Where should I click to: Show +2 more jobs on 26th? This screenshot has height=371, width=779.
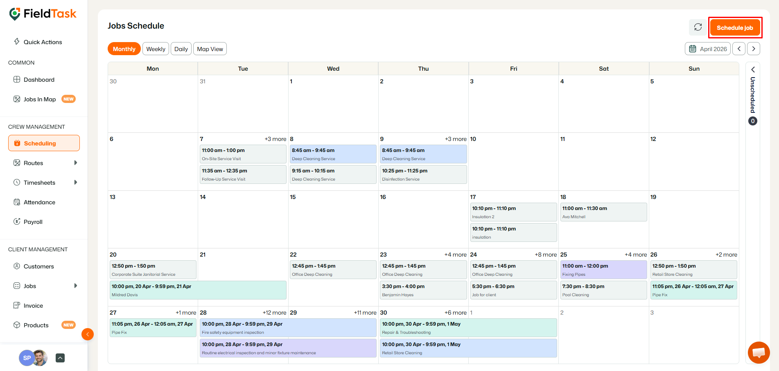pos(726,255)
